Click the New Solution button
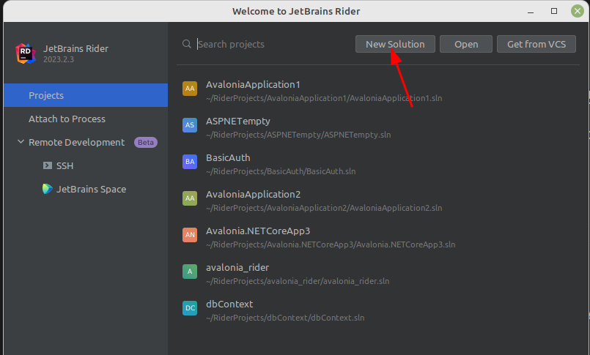Viewport: 590px width, 355px height. [x=395, y=44]
